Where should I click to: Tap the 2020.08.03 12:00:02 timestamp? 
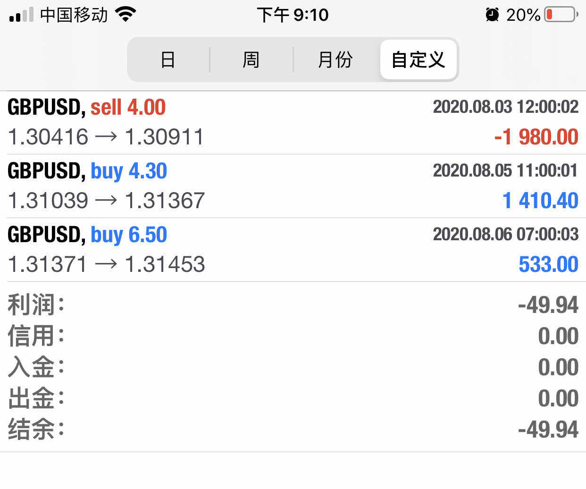pyautogui.click(x=505, y=107)
